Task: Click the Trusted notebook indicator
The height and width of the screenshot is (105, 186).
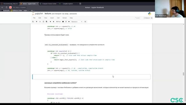Action: pos(137,18)
